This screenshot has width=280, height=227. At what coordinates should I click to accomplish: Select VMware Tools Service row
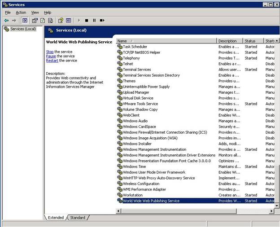click(196, 104)
